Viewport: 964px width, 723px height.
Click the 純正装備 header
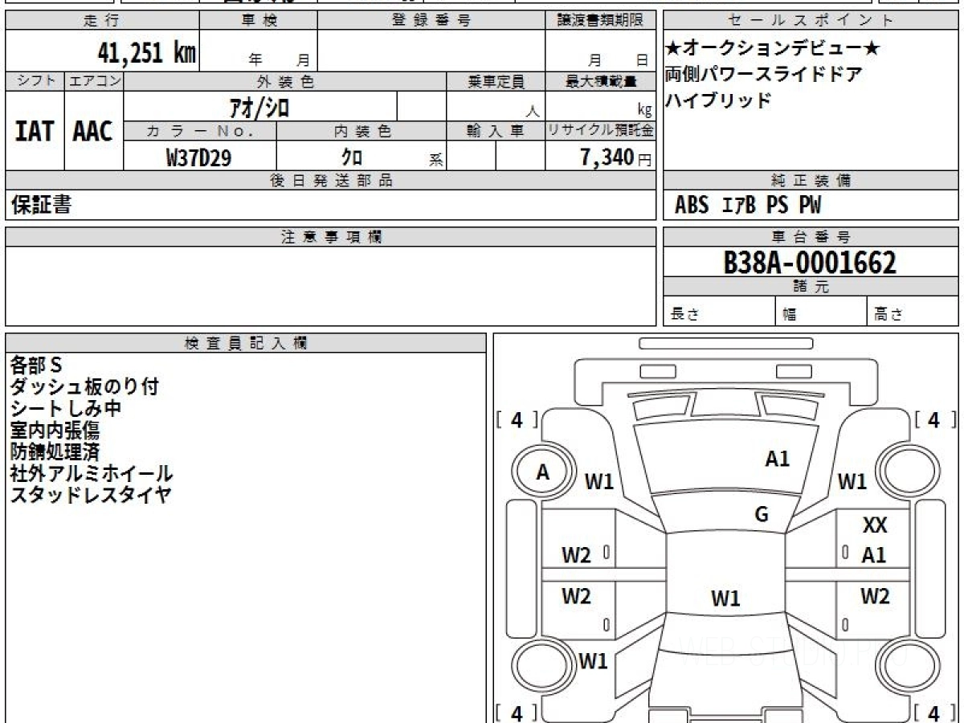811,181
